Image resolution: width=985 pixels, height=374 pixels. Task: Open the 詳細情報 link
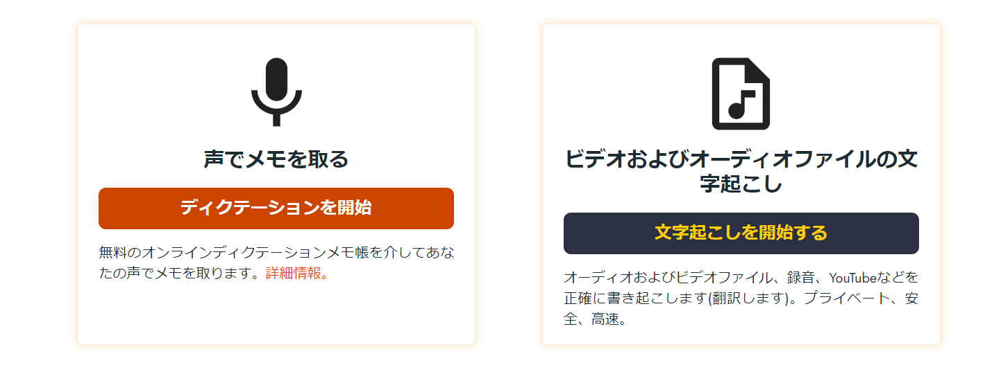296,273
